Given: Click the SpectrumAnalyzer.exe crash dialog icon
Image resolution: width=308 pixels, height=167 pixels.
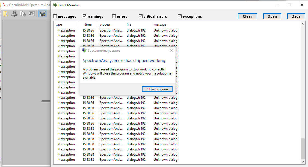Looking at the screenshot, I should click(84, 51).
